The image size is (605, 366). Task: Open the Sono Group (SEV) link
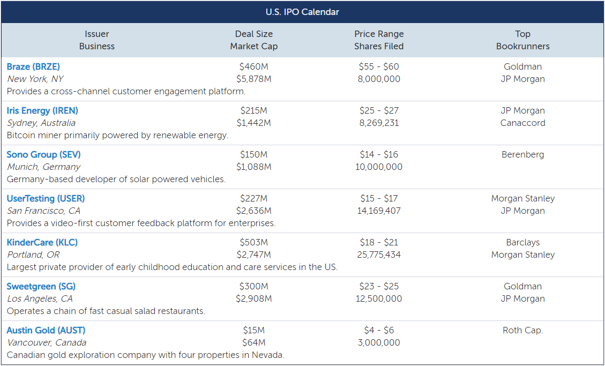pos(43,155)
